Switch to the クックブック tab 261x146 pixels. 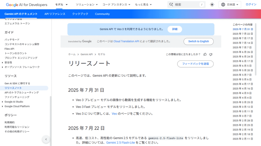click(80, 14)
